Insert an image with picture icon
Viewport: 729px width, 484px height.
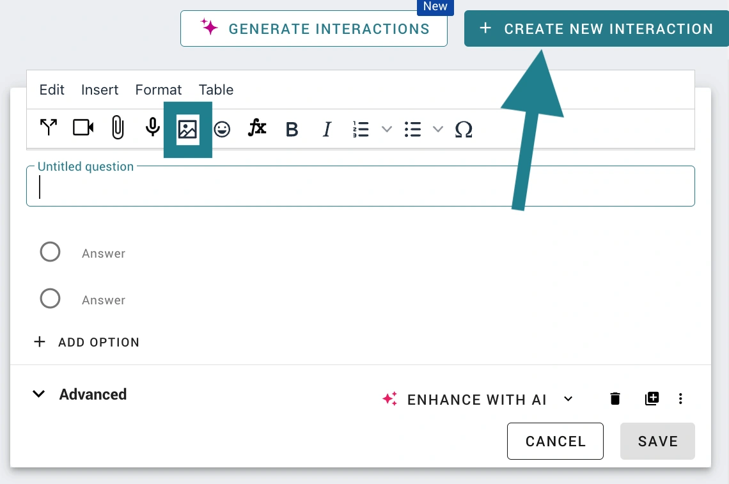click(x=188, y=130)
